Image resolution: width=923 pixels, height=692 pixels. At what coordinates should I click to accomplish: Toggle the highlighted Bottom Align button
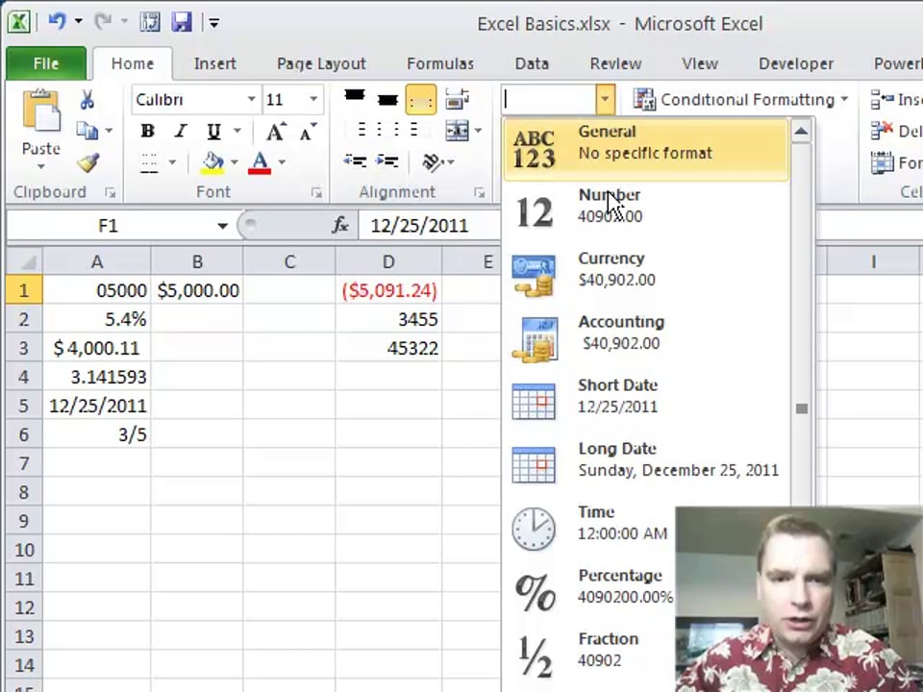420,99
